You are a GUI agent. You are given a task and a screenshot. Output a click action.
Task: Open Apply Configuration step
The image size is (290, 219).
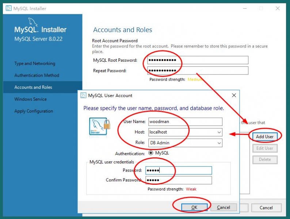tap(34, 111)
